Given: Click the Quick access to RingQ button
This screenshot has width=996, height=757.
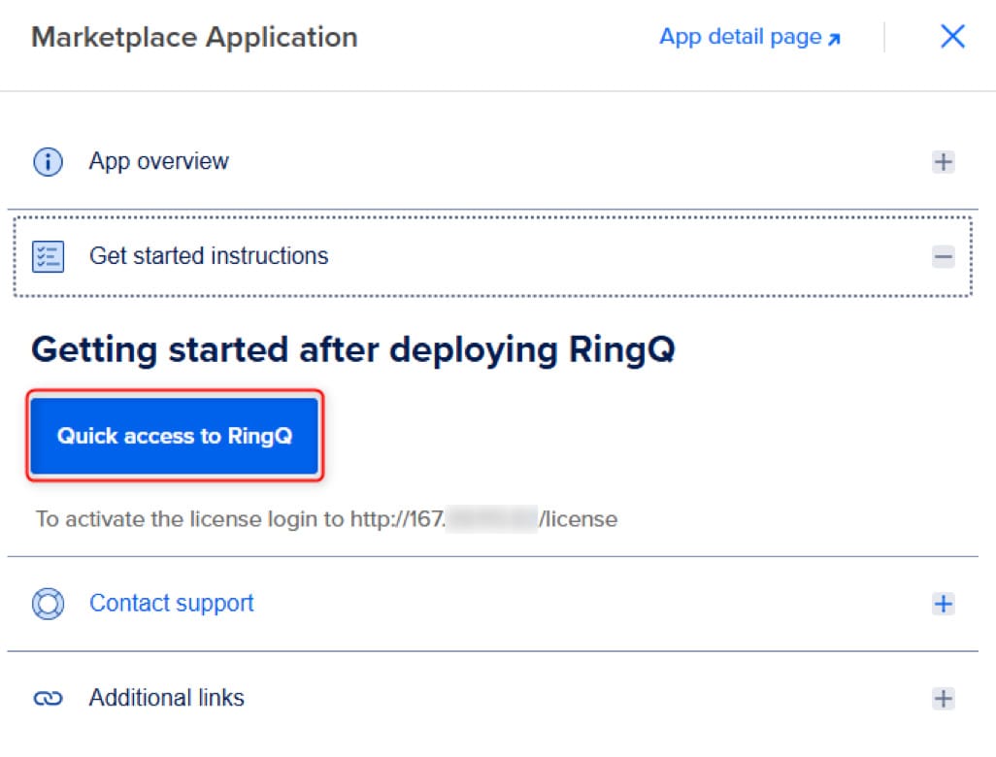Looking at the screenshot, I should (x=174, y=436).
